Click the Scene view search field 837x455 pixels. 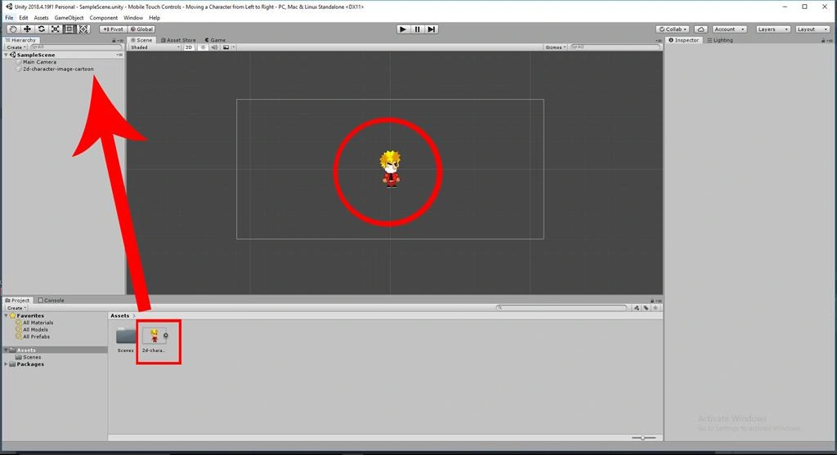point(615,47)
